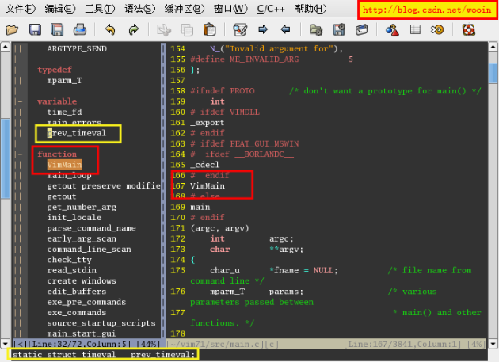
Task: Select command_line_scan function tag
Action: tap(89, 250)
